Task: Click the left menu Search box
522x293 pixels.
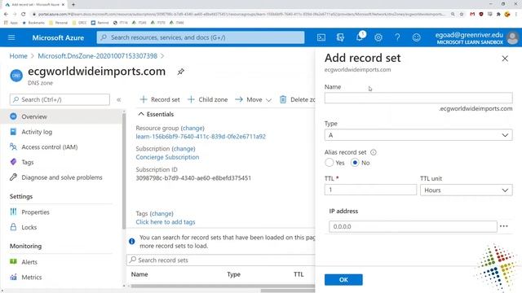Action: tap(60, 99)
